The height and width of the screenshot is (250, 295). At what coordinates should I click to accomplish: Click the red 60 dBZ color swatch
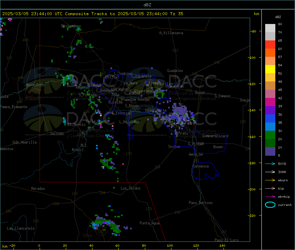click(270, 44)
